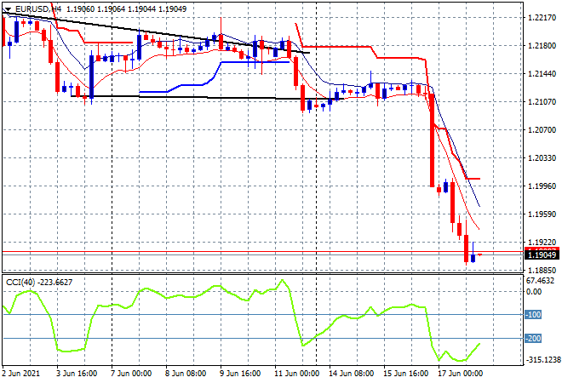Select the -200 CCI level tag
The height and width of the screenshot is (383, 562).
click(x=533, y=338)
